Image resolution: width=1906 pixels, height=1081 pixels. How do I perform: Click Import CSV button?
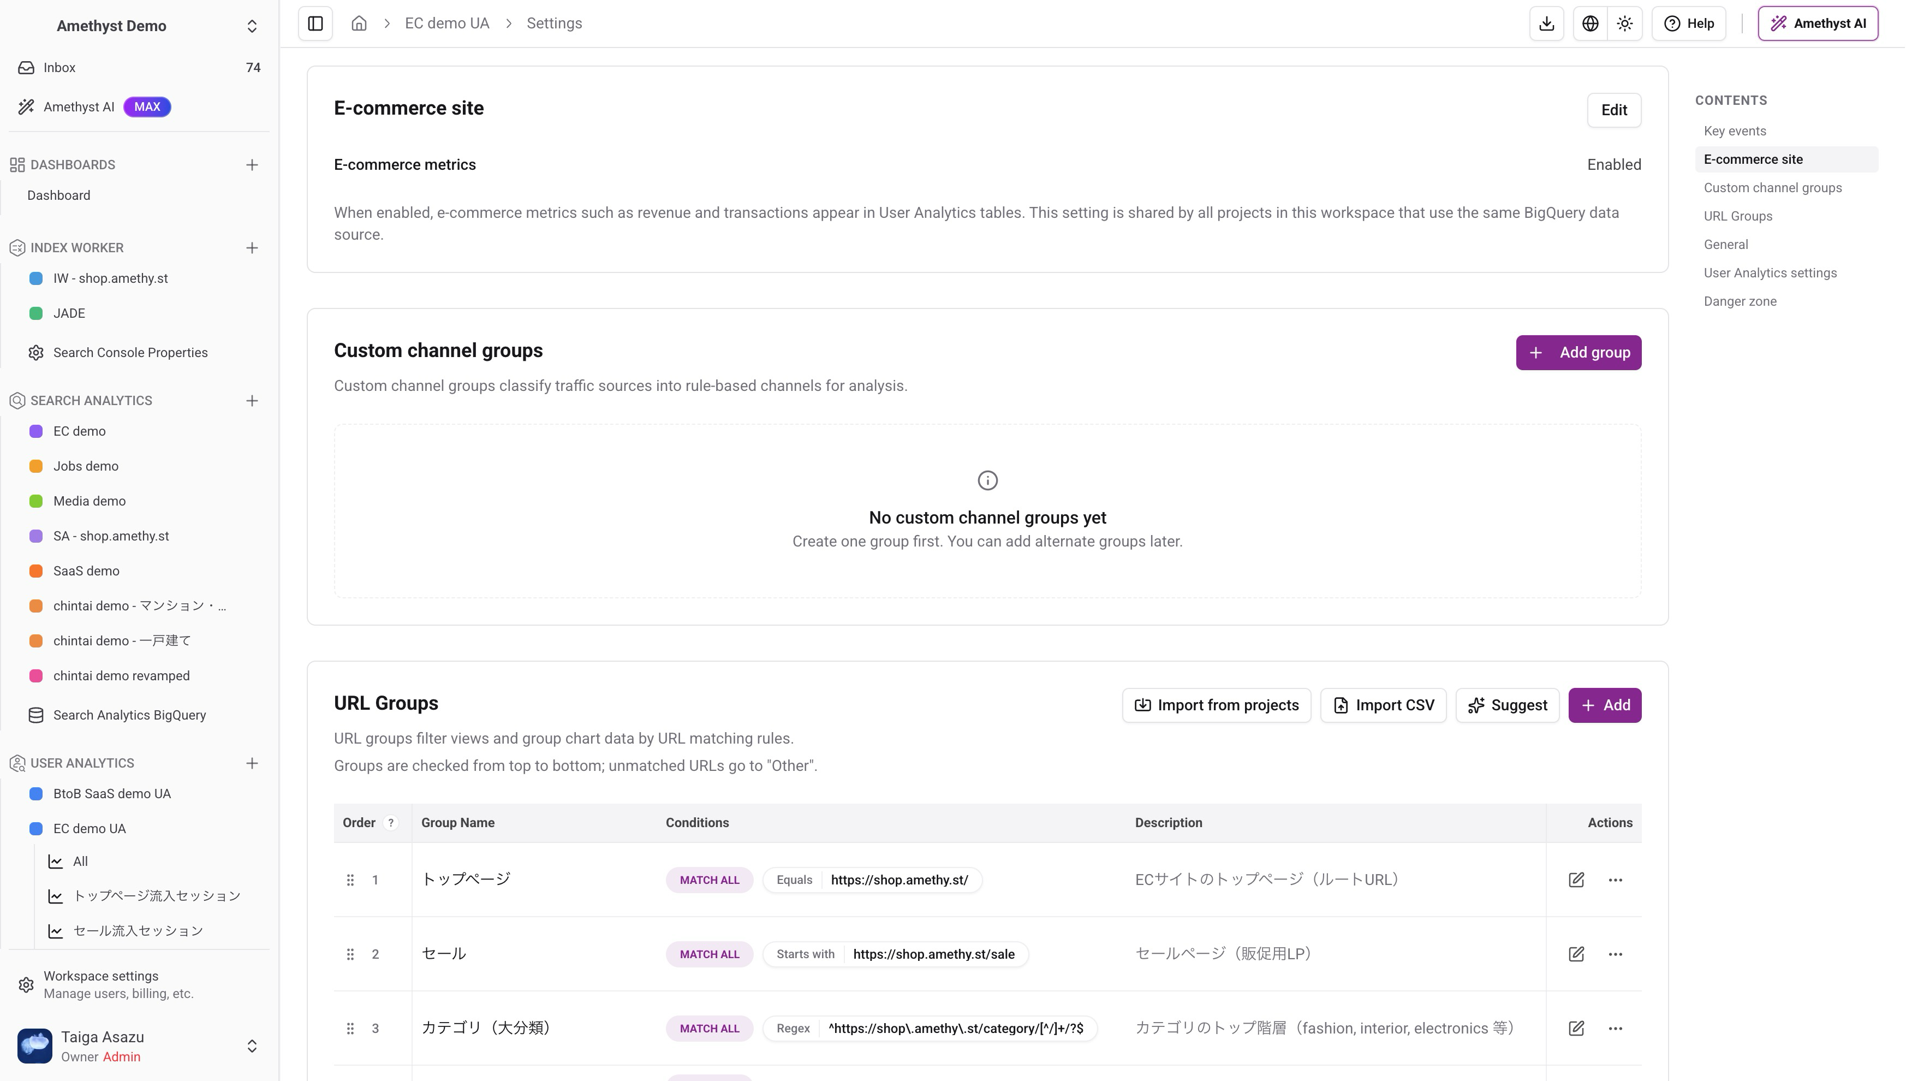pos(1383,705)
